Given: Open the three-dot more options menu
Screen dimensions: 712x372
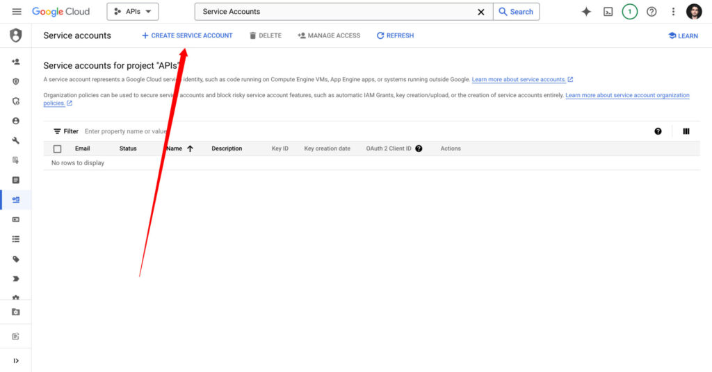Looking at the screenshot, I should (x=673, y=12).
